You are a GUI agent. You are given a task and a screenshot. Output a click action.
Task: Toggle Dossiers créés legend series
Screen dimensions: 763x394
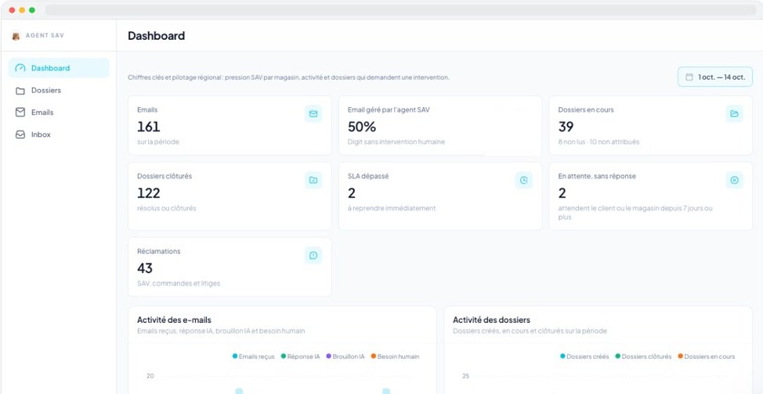[x=584, y=356]
